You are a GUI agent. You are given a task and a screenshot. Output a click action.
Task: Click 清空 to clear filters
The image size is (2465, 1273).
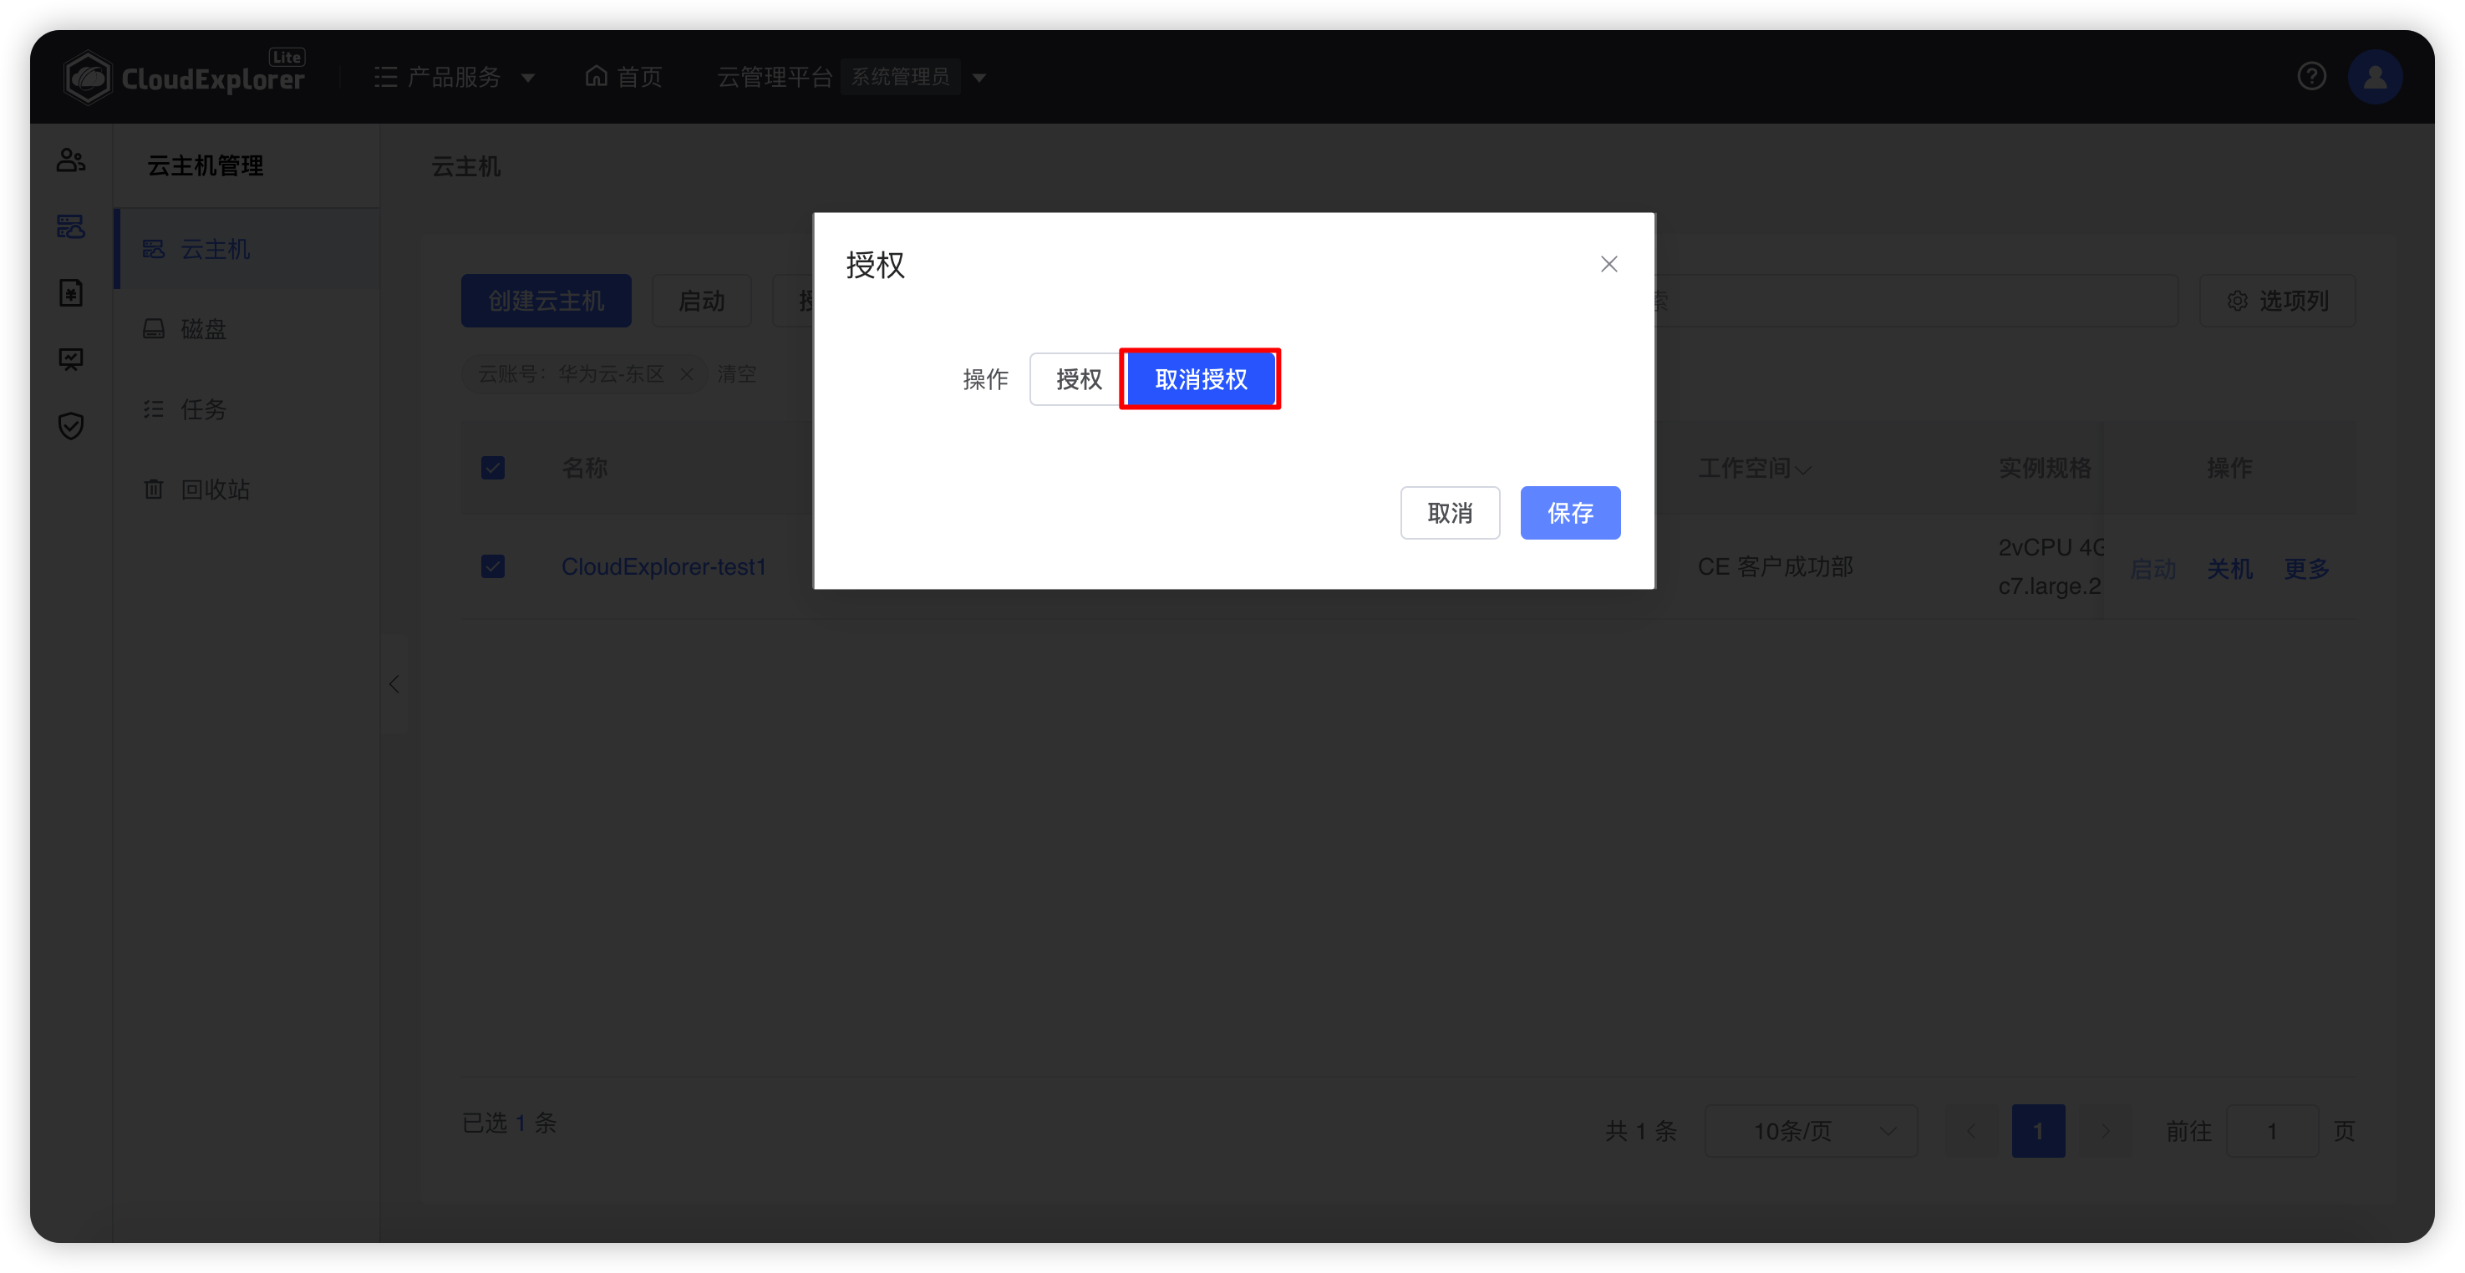point(737,374)
